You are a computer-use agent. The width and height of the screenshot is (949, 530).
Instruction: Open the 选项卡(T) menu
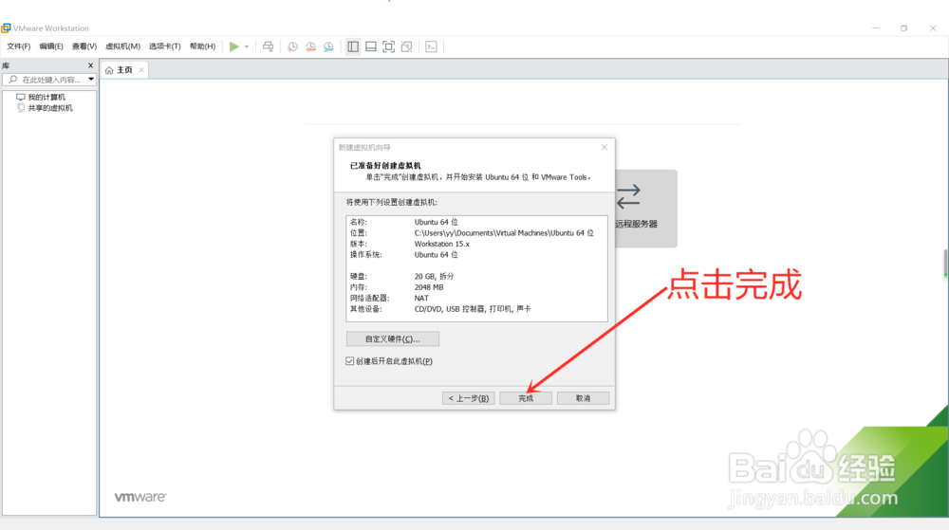(164, 46)
